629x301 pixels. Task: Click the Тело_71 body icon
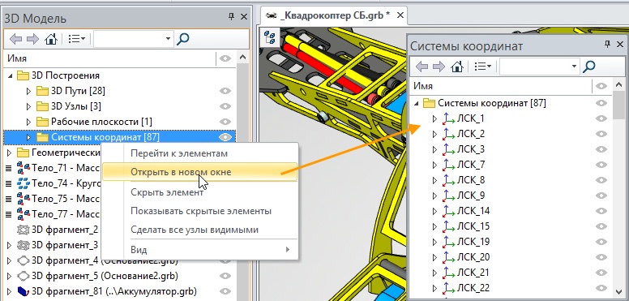(x=24, y=168)
